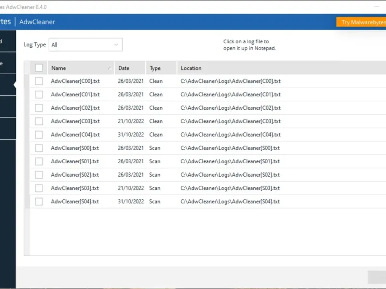386x289 pixels.
Task: Open the AdwCleaner[S02].txt log name
Action: (x=75, y=175)
